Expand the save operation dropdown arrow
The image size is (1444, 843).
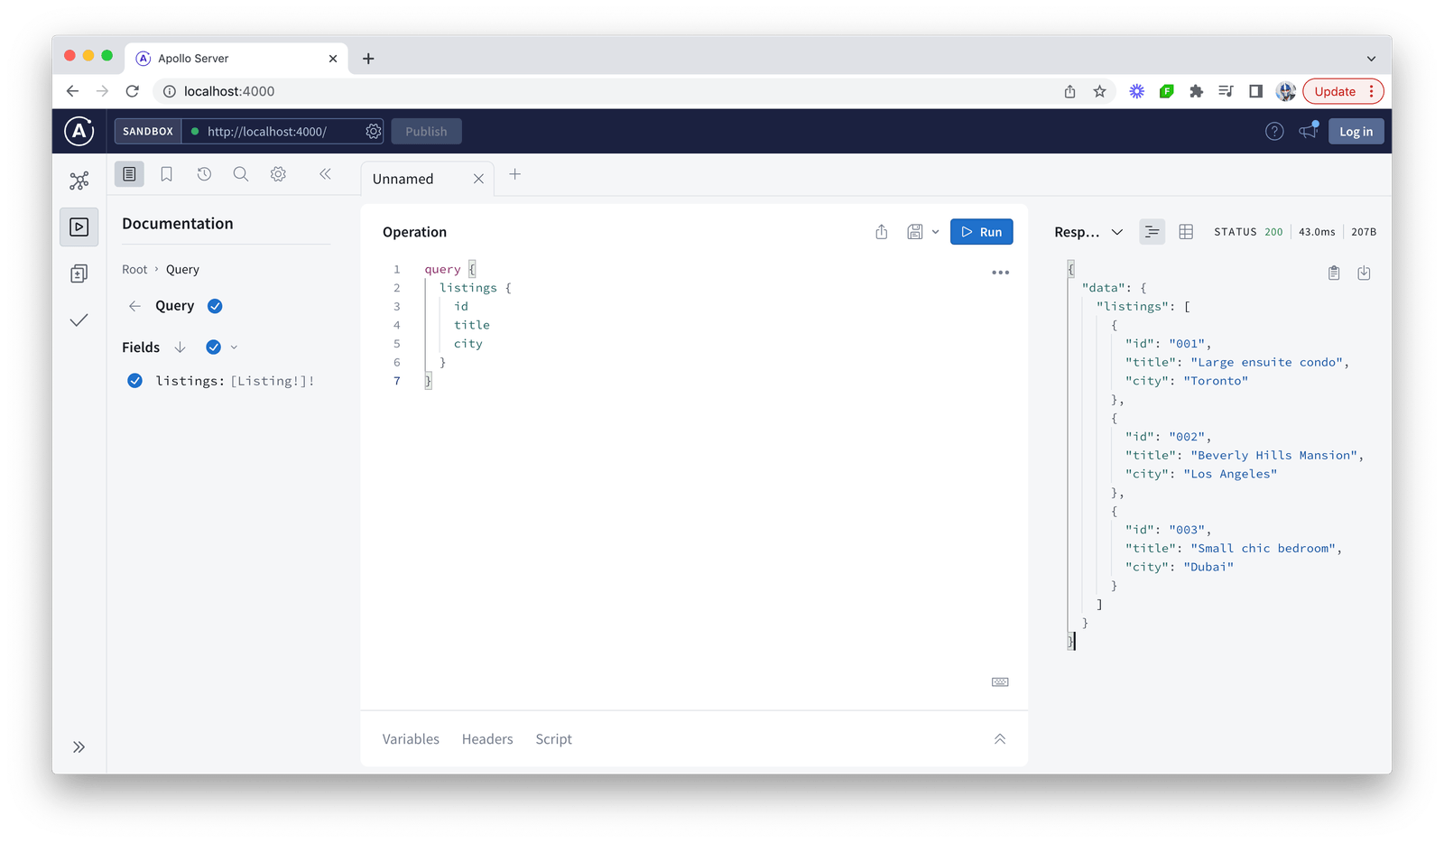tap(935, 232)
